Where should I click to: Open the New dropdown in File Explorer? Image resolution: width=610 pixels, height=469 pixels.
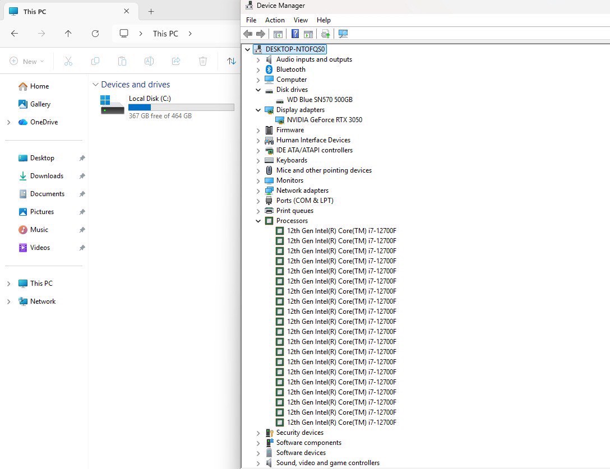coord(26,61)
